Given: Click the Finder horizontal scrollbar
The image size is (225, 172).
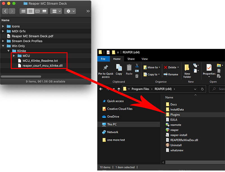Looking at the screenshot, I should point(21,77).
